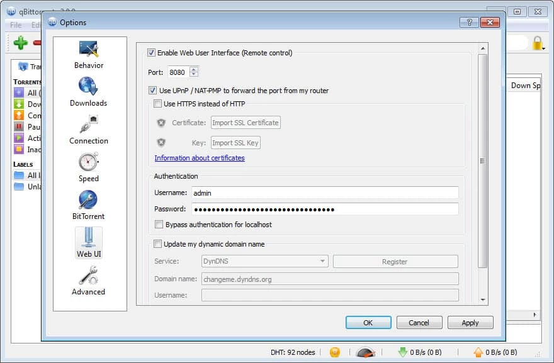Screen dimensions: 554x363
Task: Check Bypass authentication for localhost
Action: coord(159,225)
